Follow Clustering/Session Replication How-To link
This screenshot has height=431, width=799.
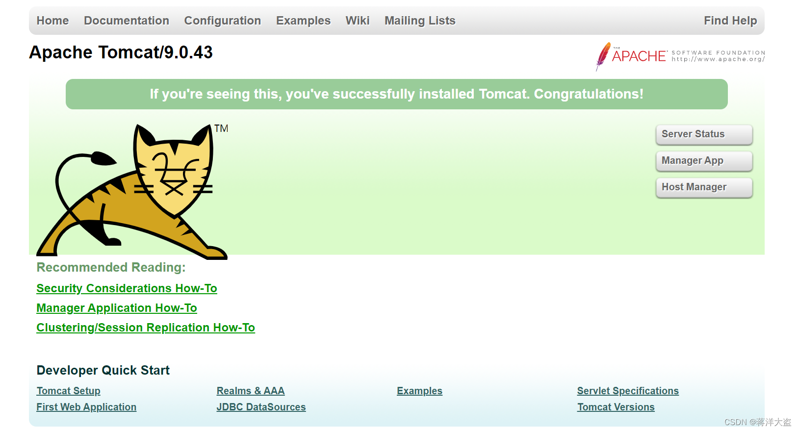pos(146,328)
